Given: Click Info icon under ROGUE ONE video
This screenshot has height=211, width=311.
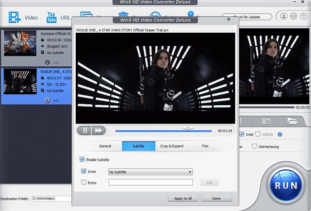Looking at the screenshot, I should 47,100.
